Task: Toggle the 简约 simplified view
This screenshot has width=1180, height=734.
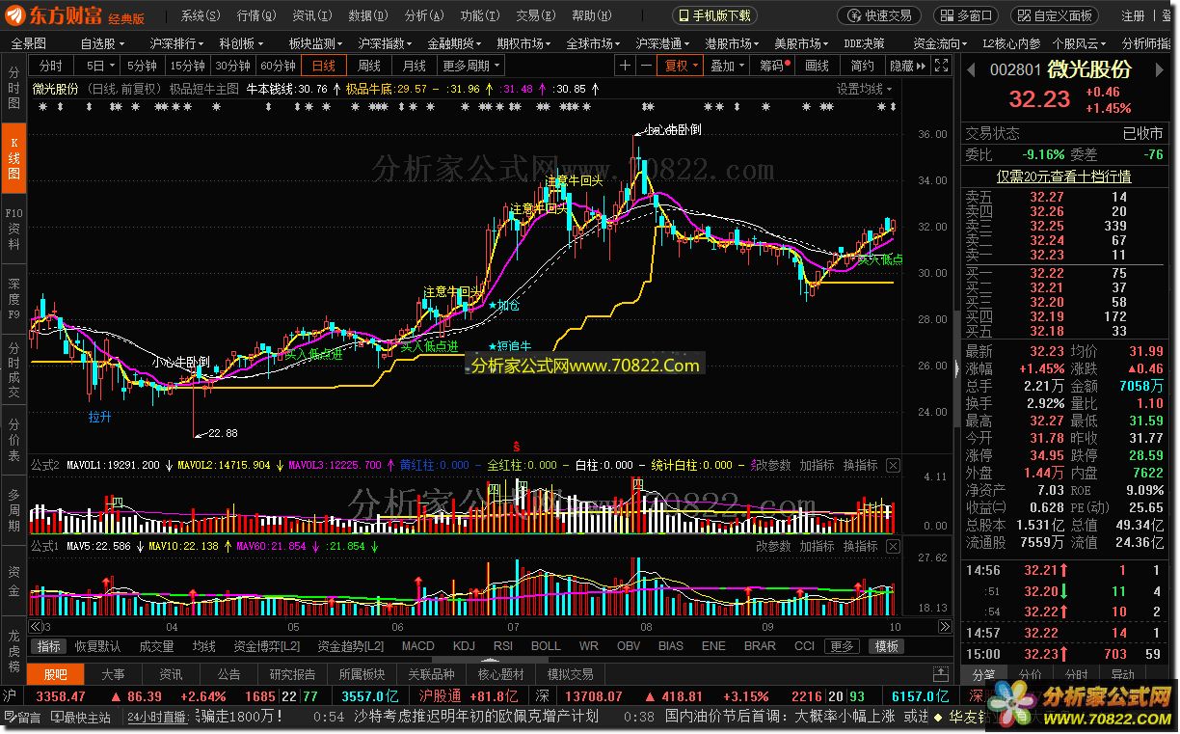Action: 862,65
